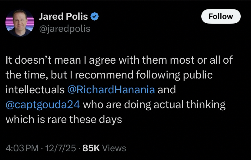251x160 pixels.
Task: Click Jared Polis's profile avatar
Action: [20, 23]
